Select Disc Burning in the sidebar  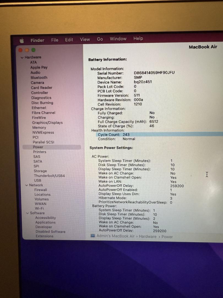coord(42,103)
